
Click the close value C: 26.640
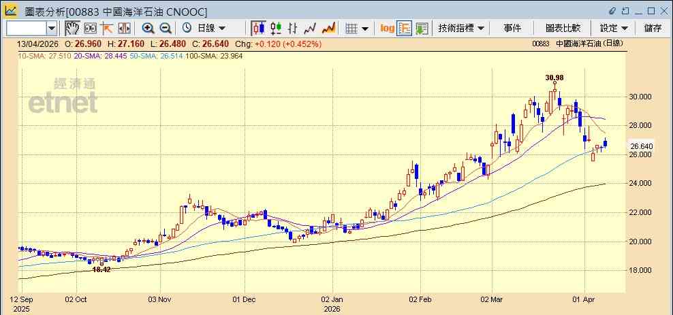(x=210, y=44)
